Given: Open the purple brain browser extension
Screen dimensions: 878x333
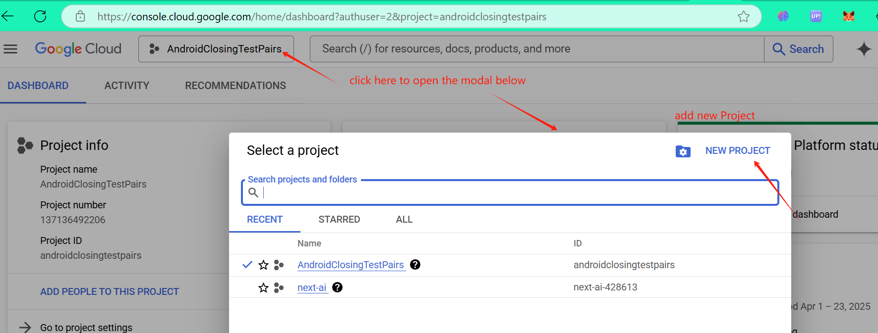Looking at the screenshot, I should [783, 16].
